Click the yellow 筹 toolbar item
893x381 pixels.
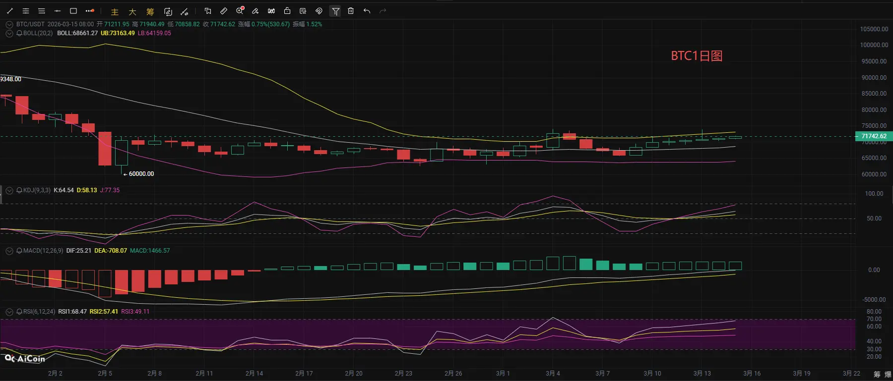[150, 11]
